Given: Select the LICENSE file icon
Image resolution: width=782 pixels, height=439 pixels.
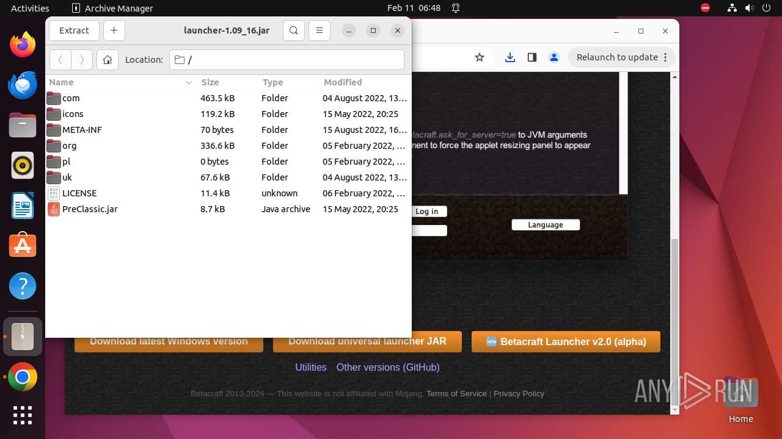Looking at the screenshot, I should click(54, 193).
